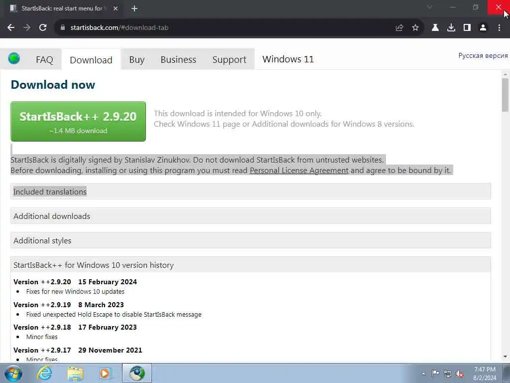Switch to the FAQ tab
This screenshot has width=510, height=383.
44,60
